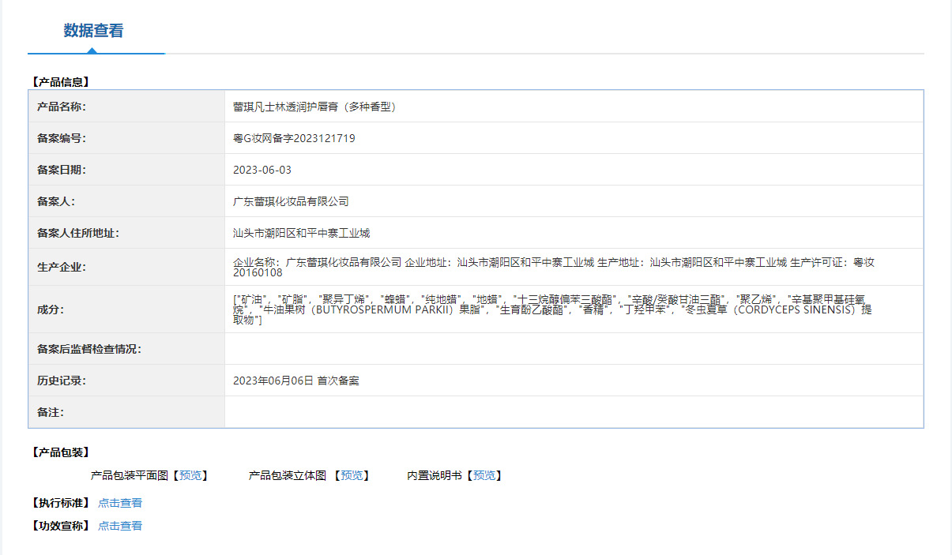Click the 产品名称 row label
This screenshot has width=952, height=555.
pyautogui.click(x=62, y=107)
